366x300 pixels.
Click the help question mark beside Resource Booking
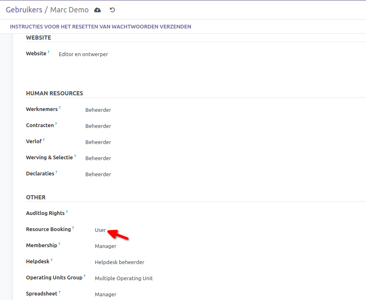(x=73, y=228)
